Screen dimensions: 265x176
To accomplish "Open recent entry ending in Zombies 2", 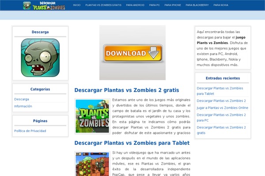I will click(x=221, y=101).
